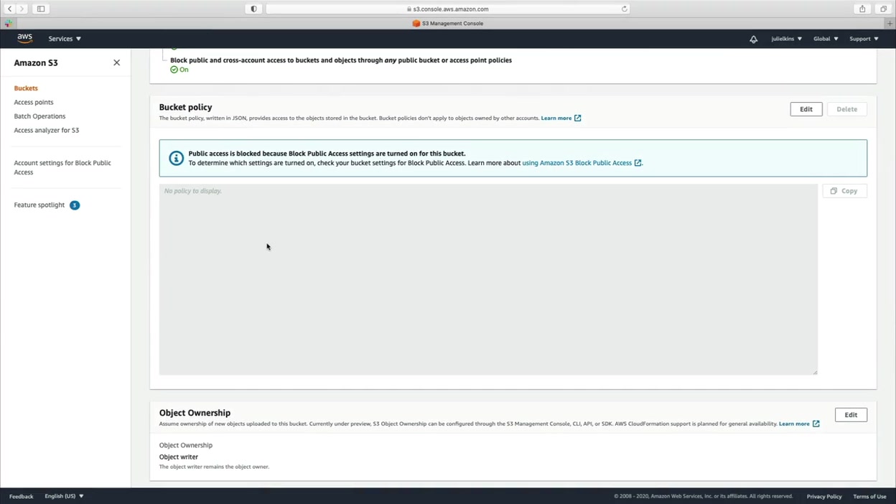896x504 pixels.
Task: Copy the bucket policy
Action: [x=844, y=191]
